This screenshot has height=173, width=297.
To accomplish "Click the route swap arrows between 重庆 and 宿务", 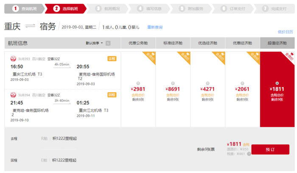I will (30, 27).
